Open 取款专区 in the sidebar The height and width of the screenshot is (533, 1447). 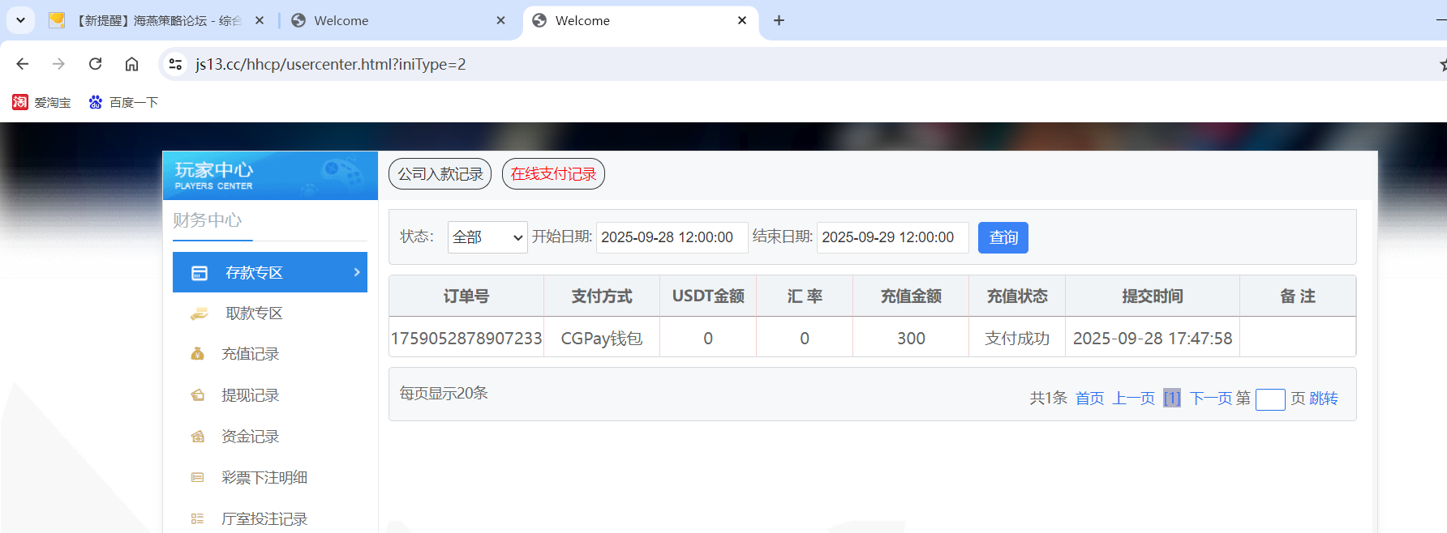[254, 313]
